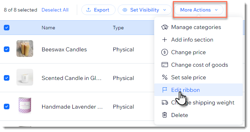The width and height of the screenshot is (250, 132).
Task: Open the Beeswax Candles product thumbnail
Action: point(25,49)
